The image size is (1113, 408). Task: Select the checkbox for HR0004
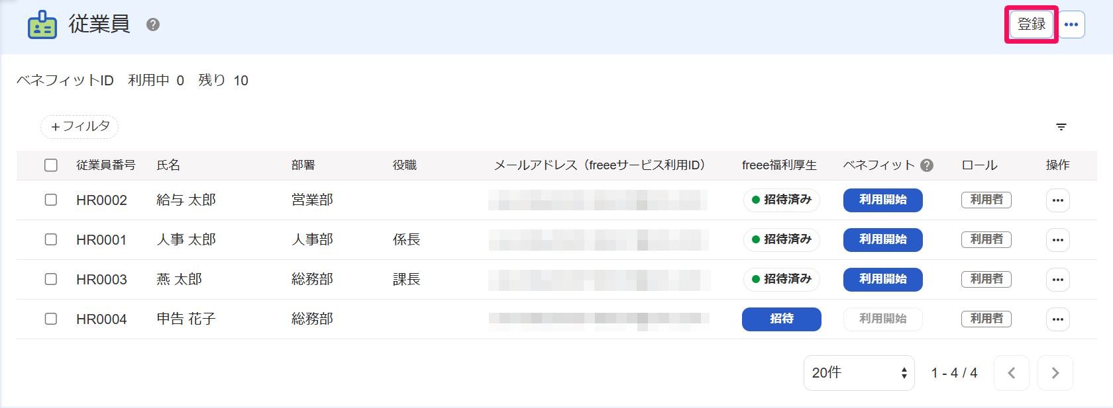tap(51, 319)
